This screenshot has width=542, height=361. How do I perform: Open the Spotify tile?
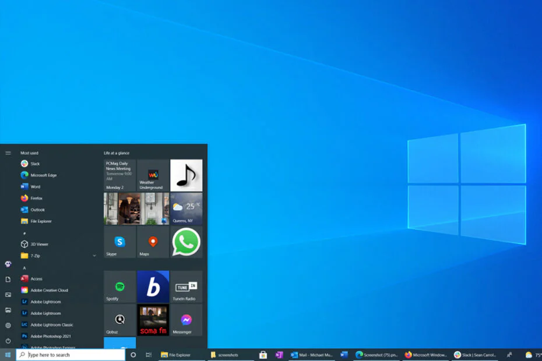[119, 286]
